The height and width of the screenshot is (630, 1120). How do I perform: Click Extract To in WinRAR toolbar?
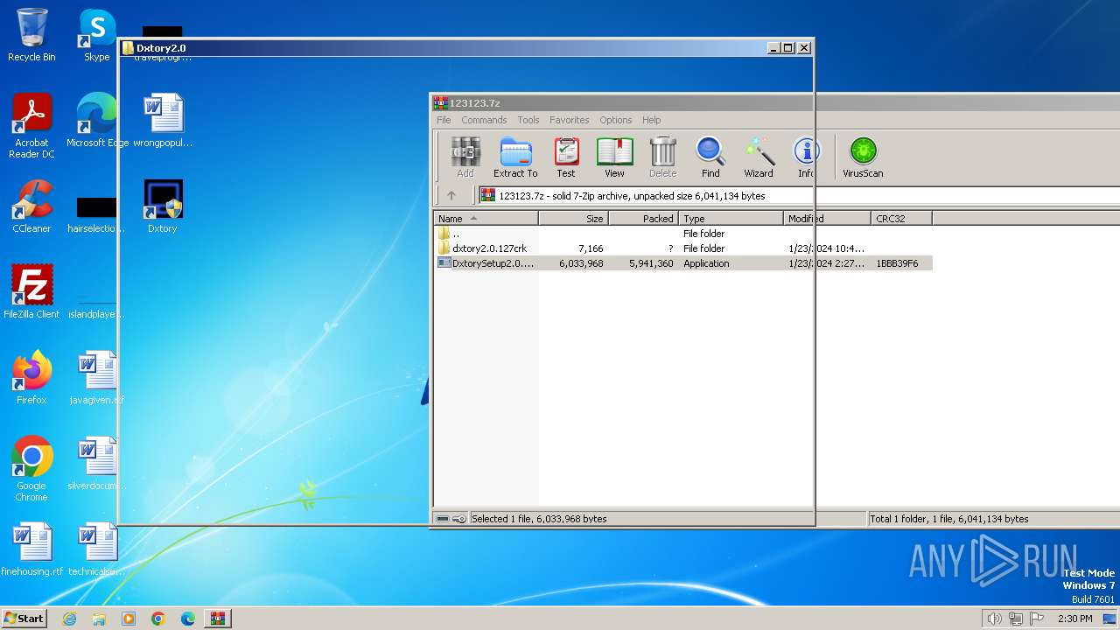[x=515, y=157]
